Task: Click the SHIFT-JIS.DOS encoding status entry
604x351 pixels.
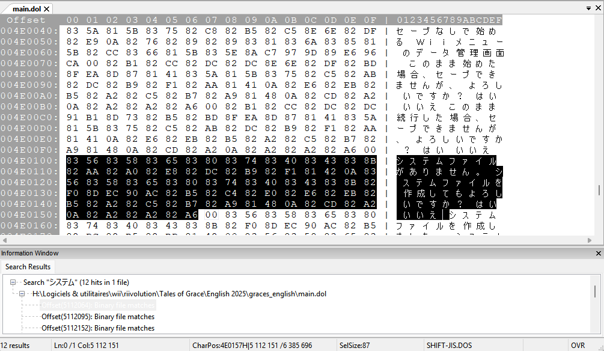Action: point(449,346)
